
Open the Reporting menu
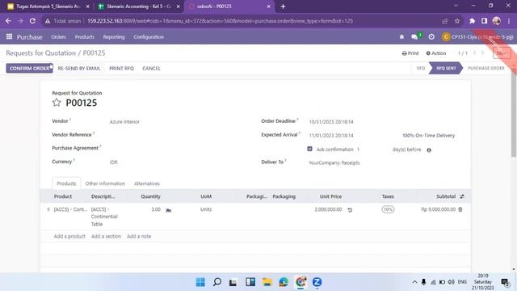[114, 37]
